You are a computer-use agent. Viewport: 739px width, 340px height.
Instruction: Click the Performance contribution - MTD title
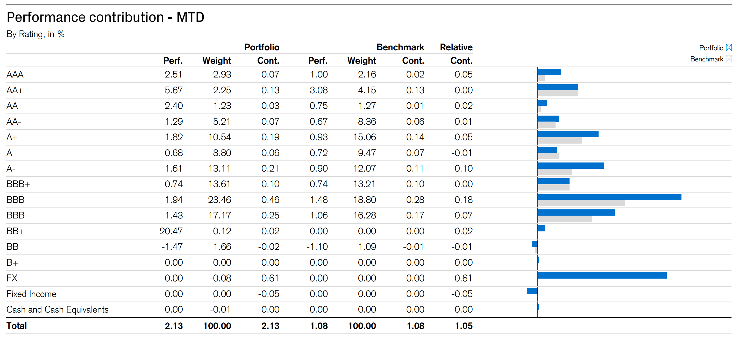(105, 17)
